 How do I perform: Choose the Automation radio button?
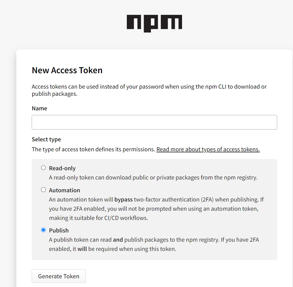point(43,190)
